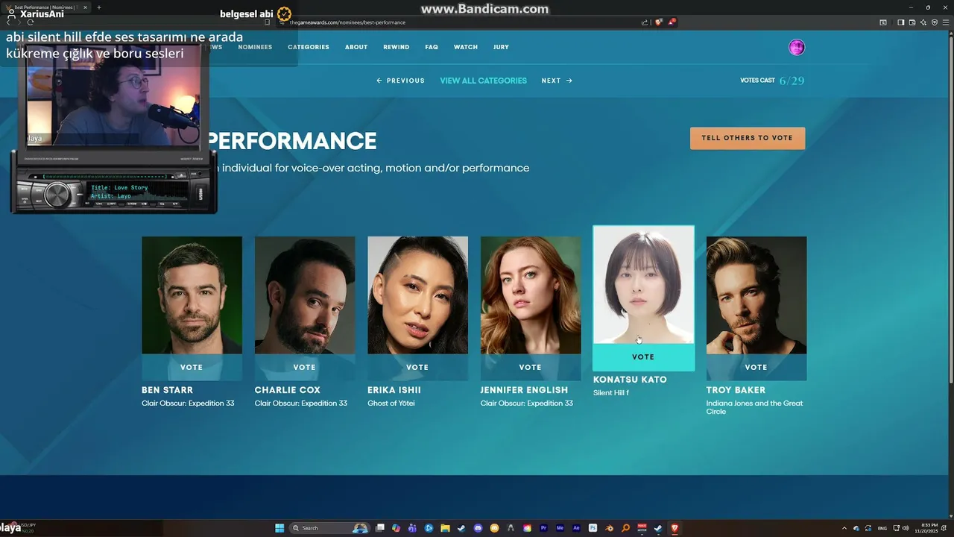Image resolution: width=954 pixels, height=537 pixels.
Task: Show hidden system tray icons
Action: (844, 528)
